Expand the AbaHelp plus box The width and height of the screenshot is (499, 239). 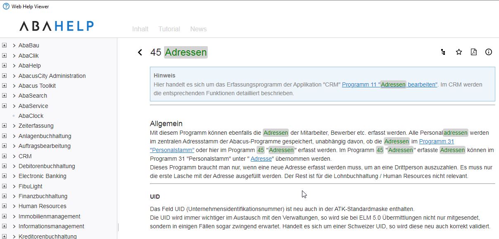[x=4, y=66]
